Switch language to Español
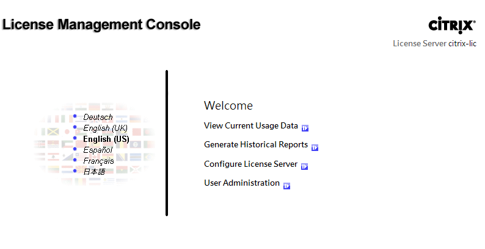This screenshot has width=485, height=249. [98, 150]
